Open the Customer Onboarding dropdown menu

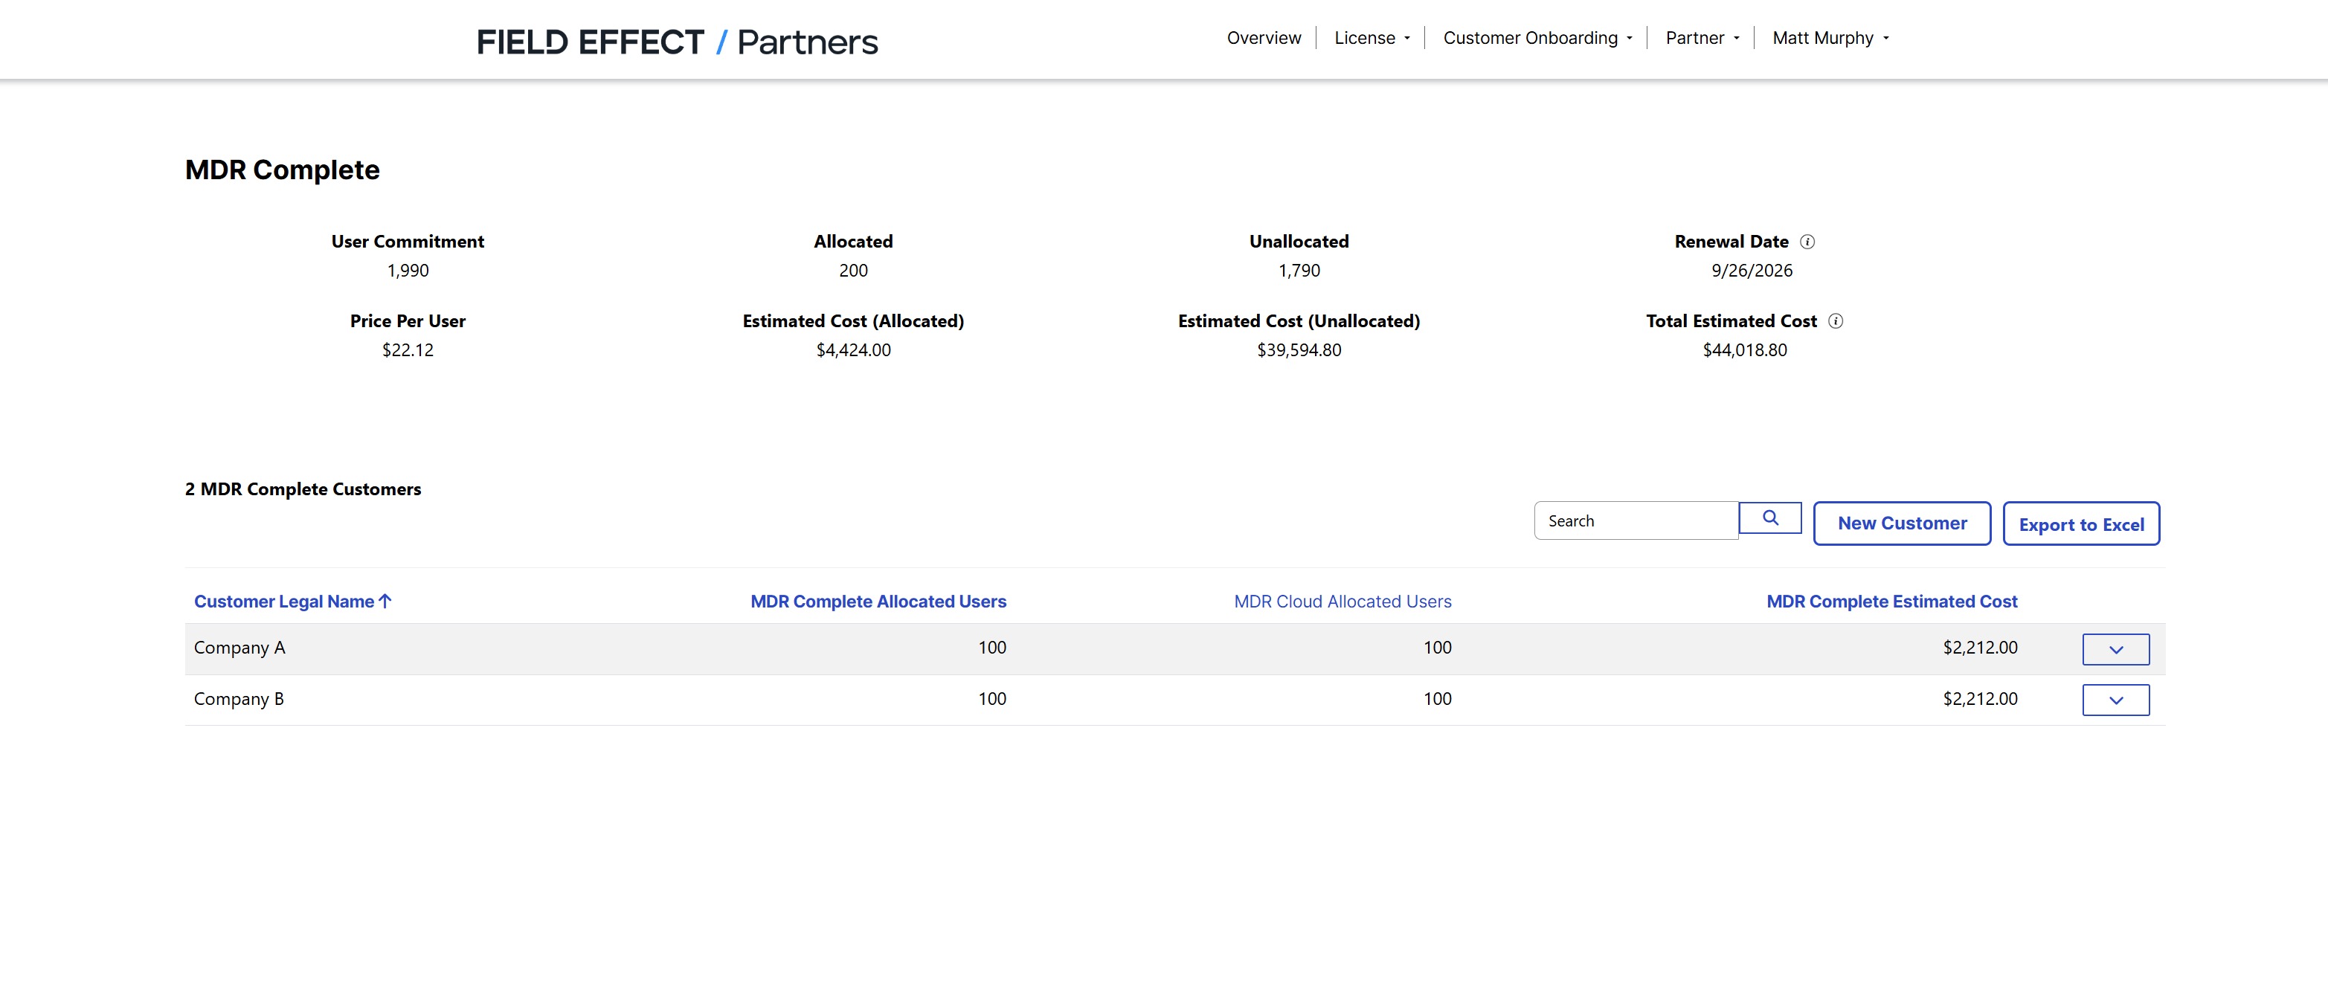[x=1537, y=38]
